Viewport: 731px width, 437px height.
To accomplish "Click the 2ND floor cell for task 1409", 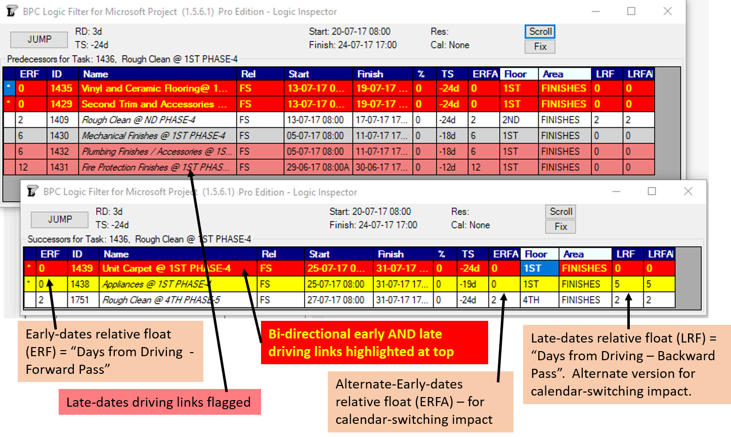I will click(519, 120).
